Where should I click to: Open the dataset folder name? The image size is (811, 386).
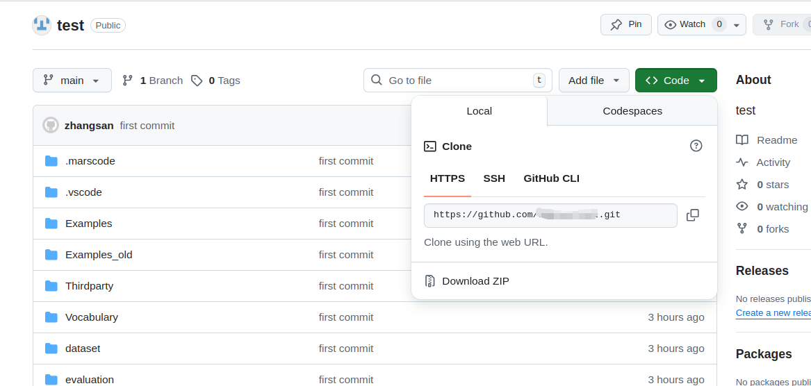point(83,349)
